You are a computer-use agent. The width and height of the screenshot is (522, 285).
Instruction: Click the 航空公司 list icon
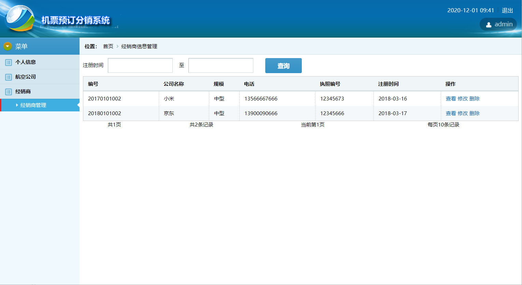pyautogui.click(x=9, y=77)
